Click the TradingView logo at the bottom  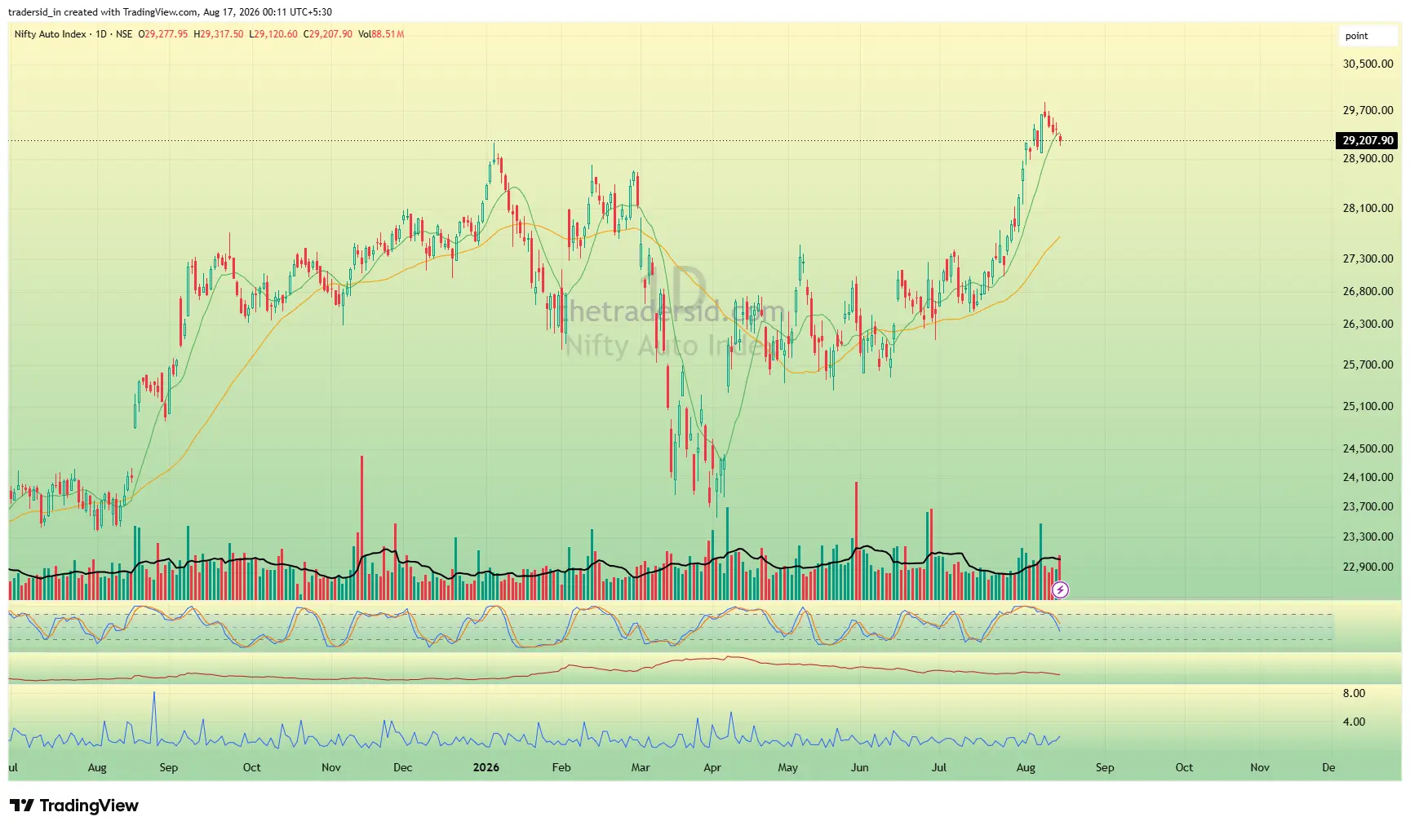coord(74,806)
